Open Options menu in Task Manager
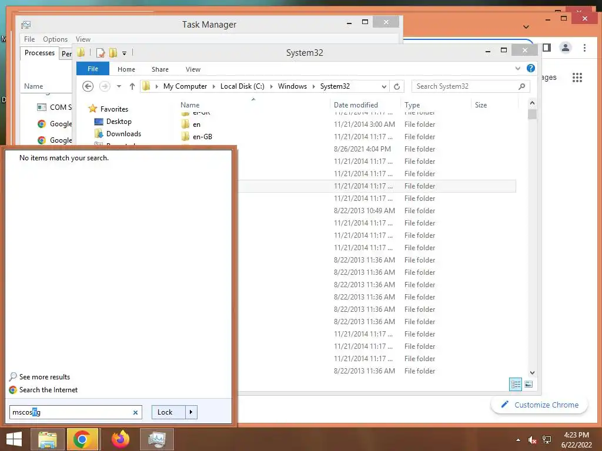The height and width of the screenshot is (451, 602). [x=55, y=39]
